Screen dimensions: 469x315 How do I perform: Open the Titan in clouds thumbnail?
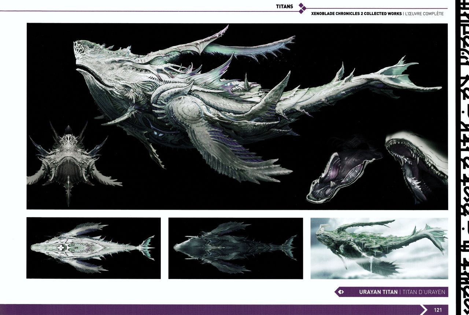pos(379,248)
